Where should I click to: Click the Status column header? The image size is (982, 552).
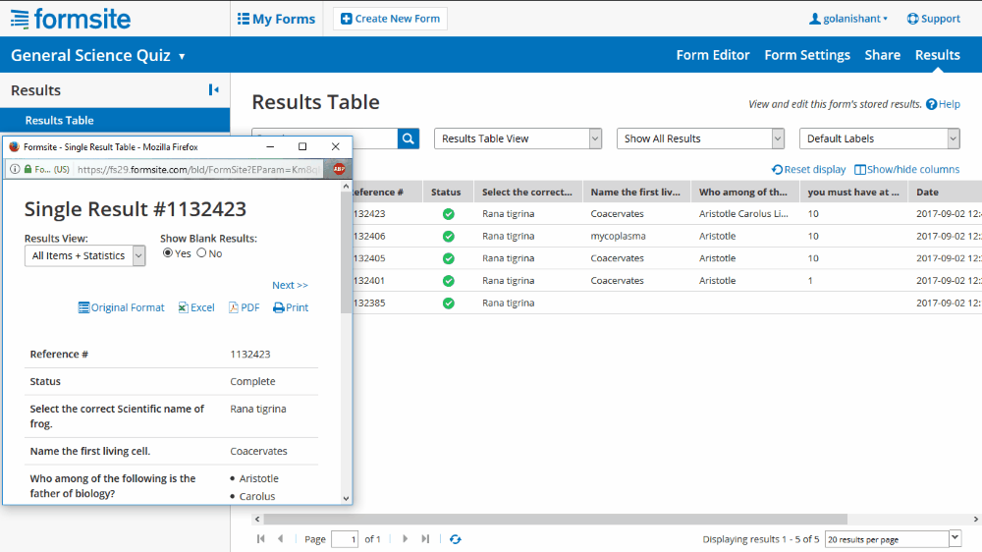click(446, 193)
